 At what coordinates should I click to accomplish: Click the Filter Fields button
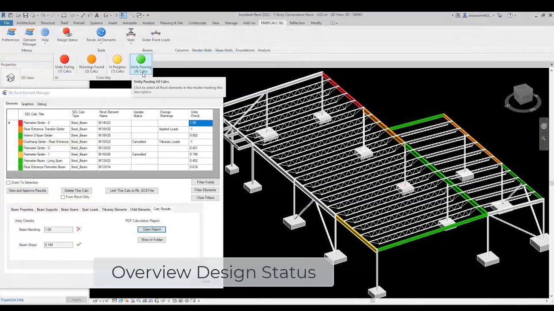pyautogui.click(x=206, y=182)
